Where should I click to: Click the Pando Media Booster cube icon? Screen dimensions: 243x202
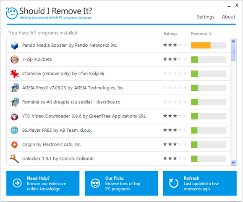15,45
